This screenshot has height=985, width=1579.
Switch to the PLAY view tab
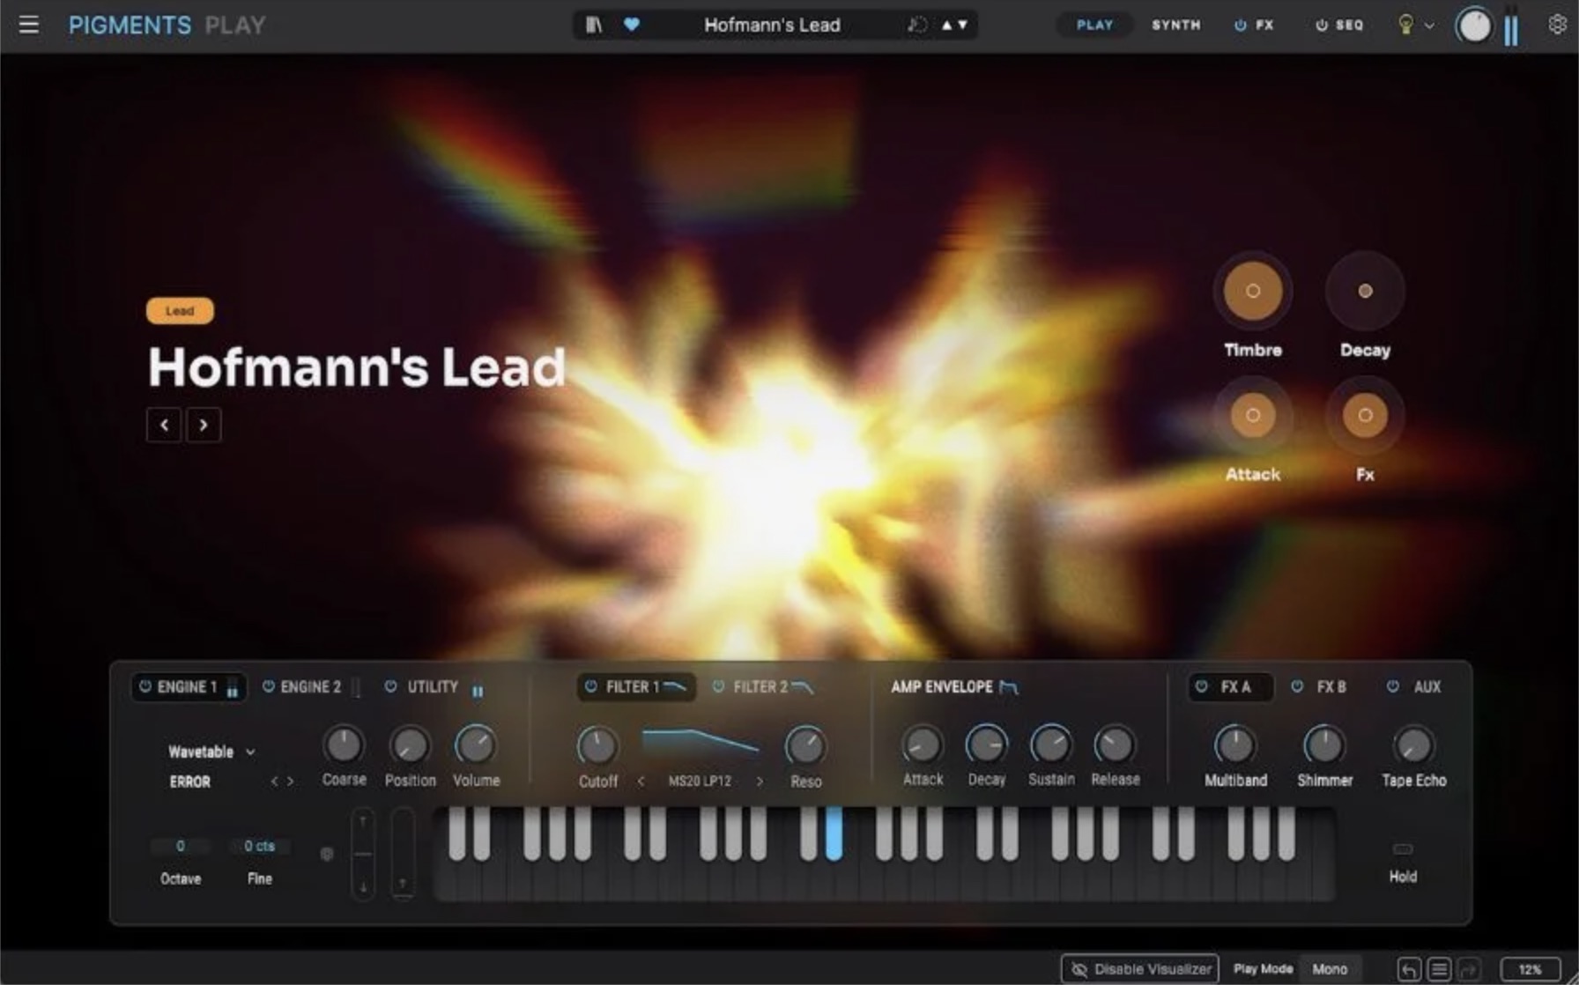click(x=1095, y=25)
